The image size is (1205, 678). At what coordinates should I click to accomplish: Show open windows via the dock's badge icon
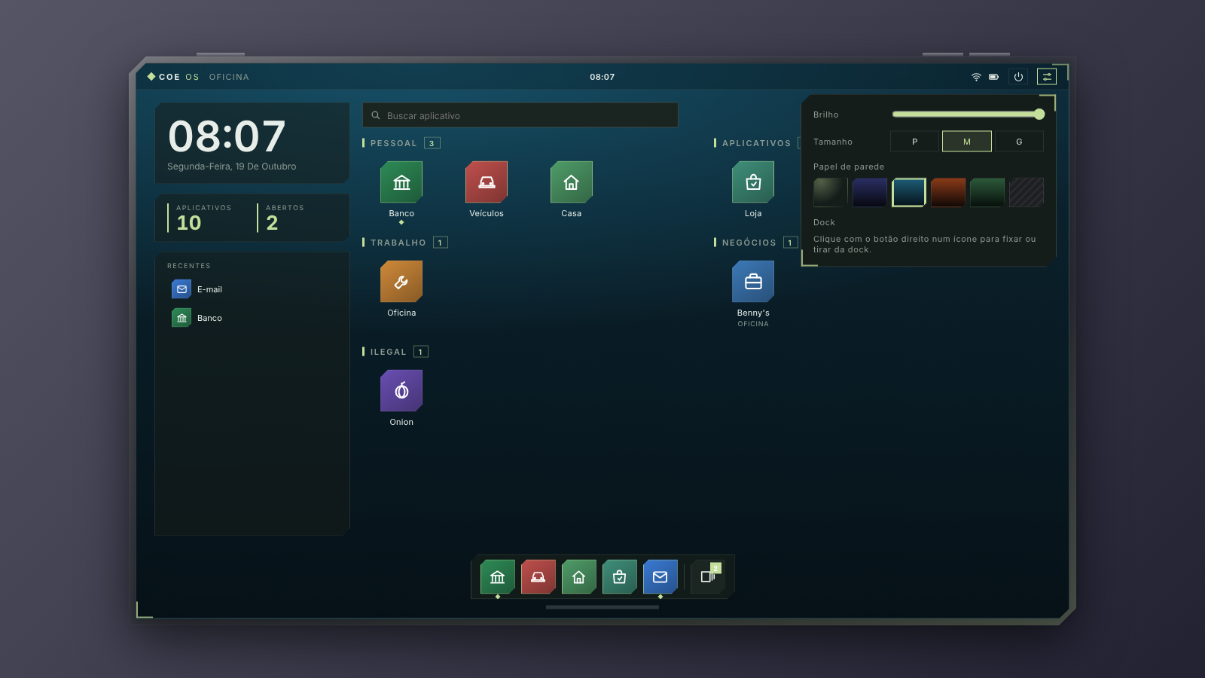pos(708,577)
